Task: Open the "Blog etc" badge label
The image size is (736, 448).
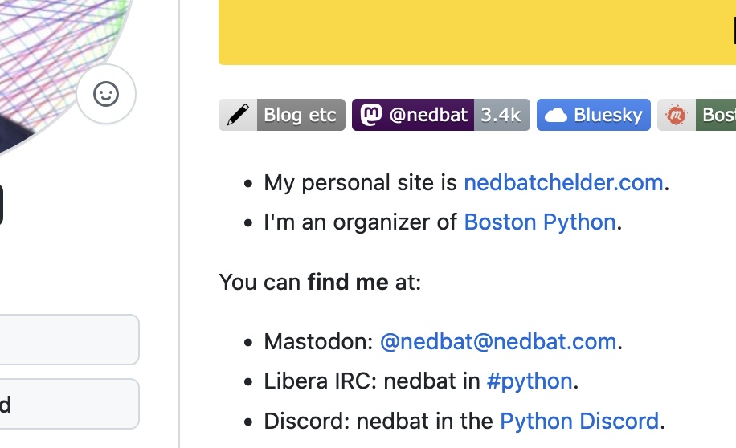Action: [x=300, y=115]
